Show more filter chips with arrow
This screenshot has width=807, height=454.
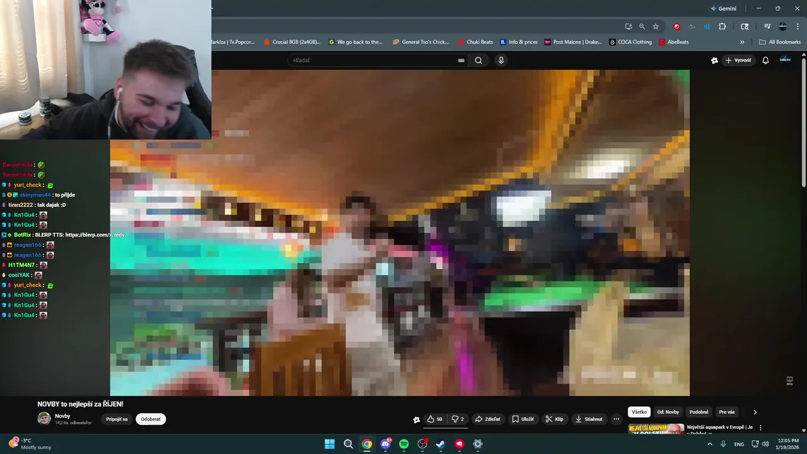point(755,412)
